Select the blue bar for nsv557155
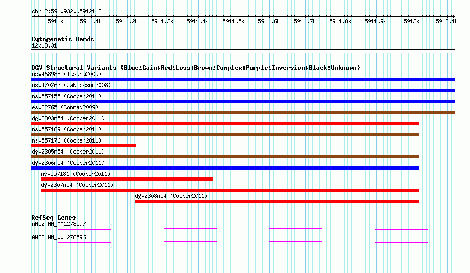This screenshot has width=470, height=273. pyautogui.click(x=243, y=101)
